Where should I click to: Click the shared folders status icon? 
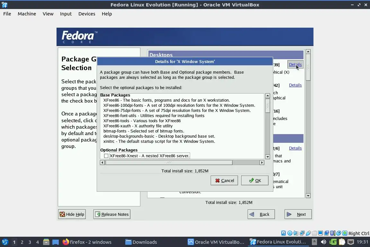(x=314, y=233)
